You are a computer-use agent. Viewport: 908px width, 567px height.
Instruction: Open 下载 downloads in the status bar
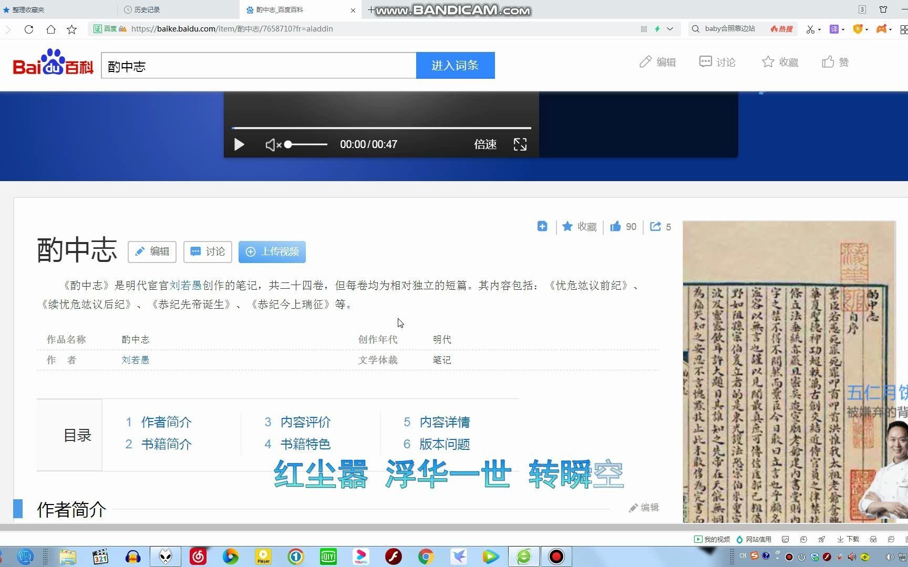click(x=848, y=539)
